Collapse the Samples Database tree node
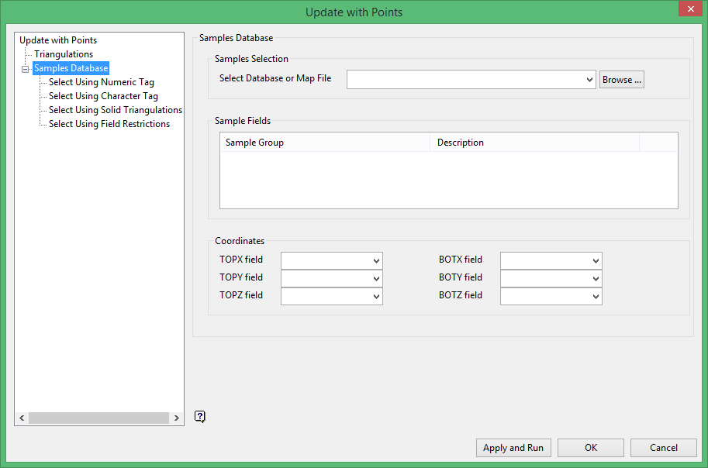Image resolution: width=708 pixels, height=468 pixels. tap(26, 69)
